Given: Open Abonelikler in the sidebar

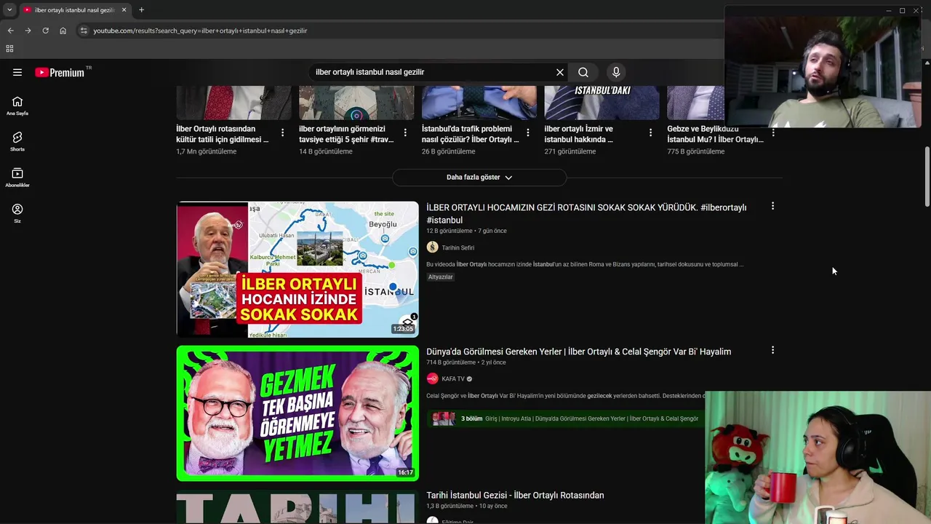Looking at the screenshot, I should 17,177.
